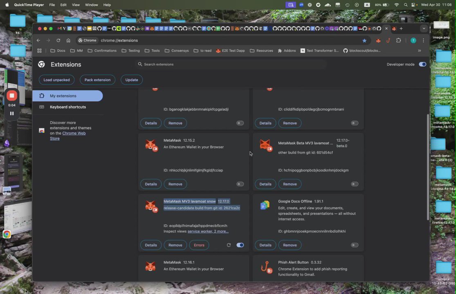Viewport: 456px width, 294px height.
Task: Open the Chrome profile avatar
Action: (413, 40)
